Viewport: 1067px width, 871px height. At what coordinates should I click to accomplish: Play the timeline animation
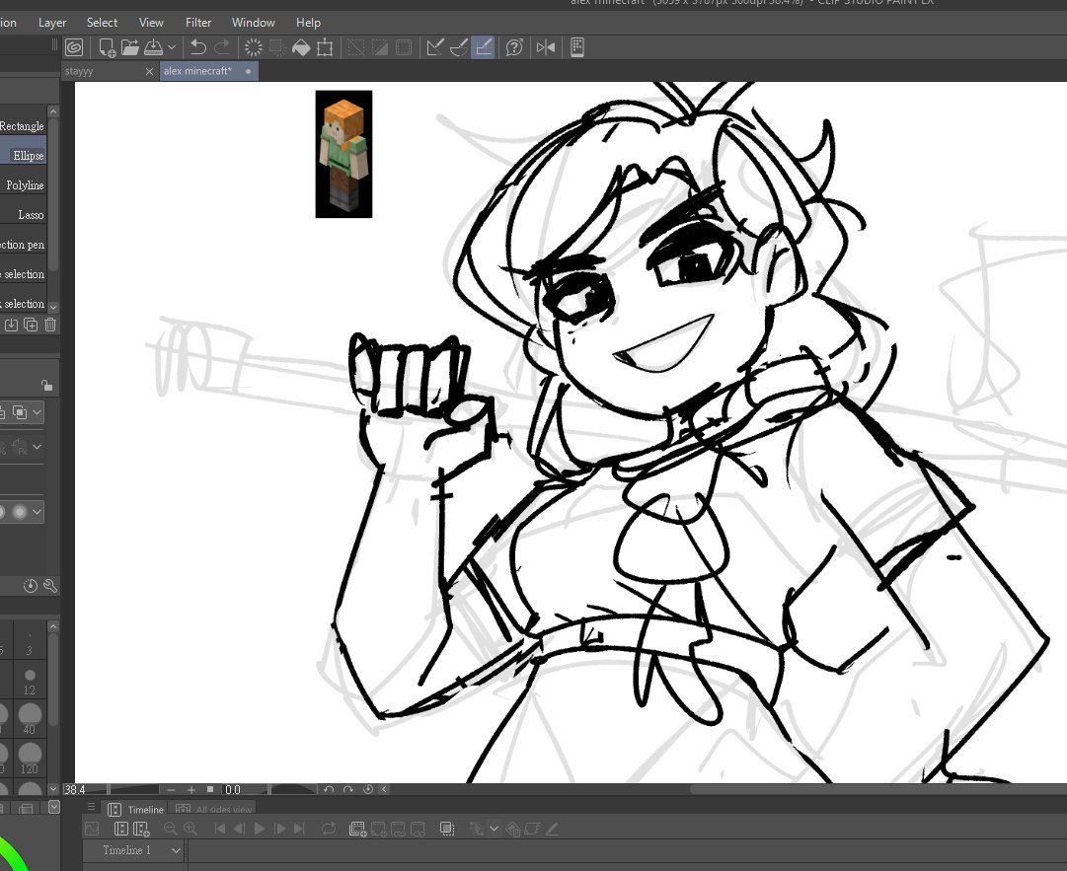pos(260,829)
